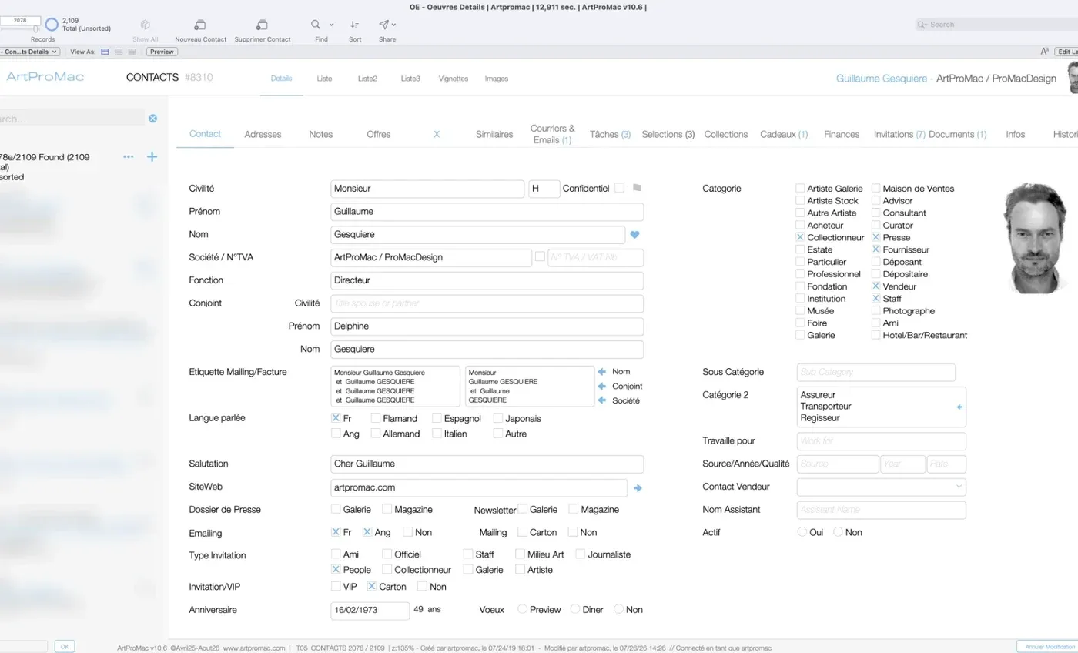Click the flag icon next to Confidentiel
1078x653 pixels.
click(637, 188)
